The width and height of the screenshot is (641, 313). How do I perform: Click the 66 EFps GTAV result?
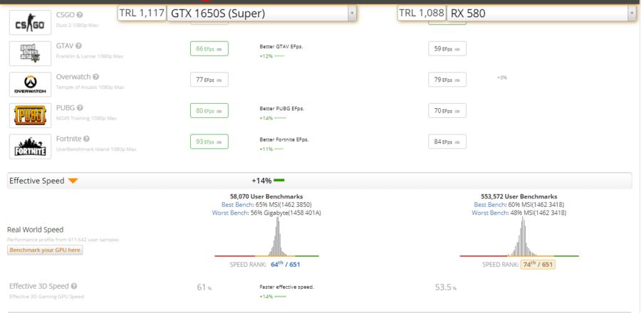pos(209,48)
